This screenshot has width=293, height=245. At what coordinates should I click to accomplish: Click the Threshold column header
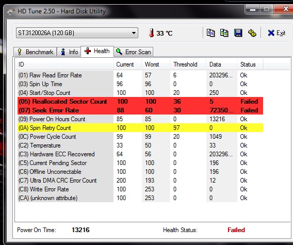[x=188, y=64]
